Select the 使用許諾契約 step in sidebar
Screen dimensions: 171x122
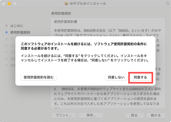(20, 32)
